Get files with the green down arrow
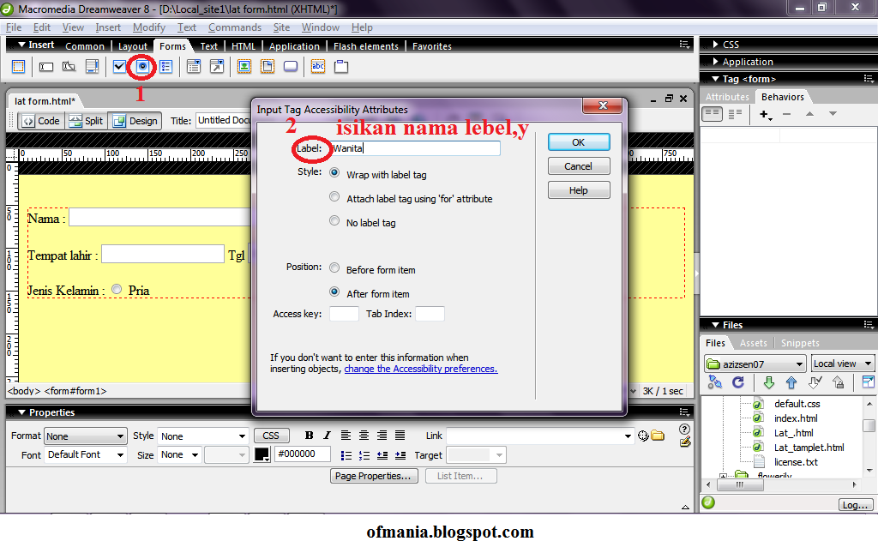Viewport: 878px width, 547px height. [x=768, y=382]
